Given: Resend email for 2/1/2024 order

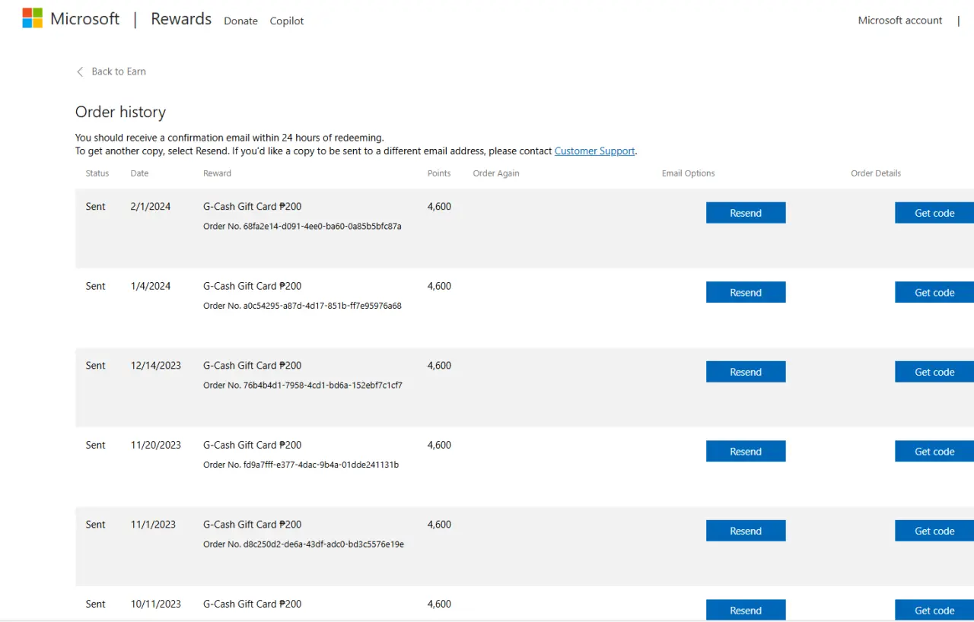Looking at the screenshot, I should (x=746, y=213).
